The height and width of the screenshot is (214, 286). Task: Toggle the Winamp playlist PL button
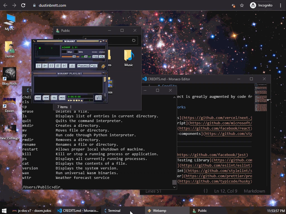click(102, 57)
